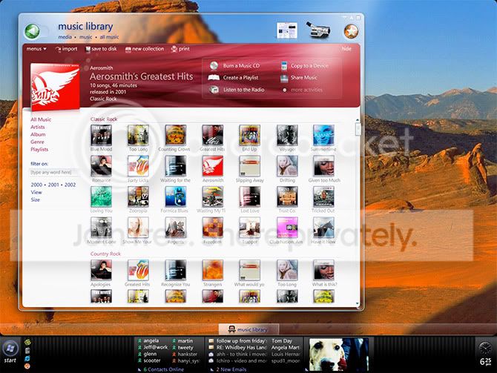The width and height of the screenshot is (497, 373).
Task: Choose Share Music
Action: click(x=299, y=78)
